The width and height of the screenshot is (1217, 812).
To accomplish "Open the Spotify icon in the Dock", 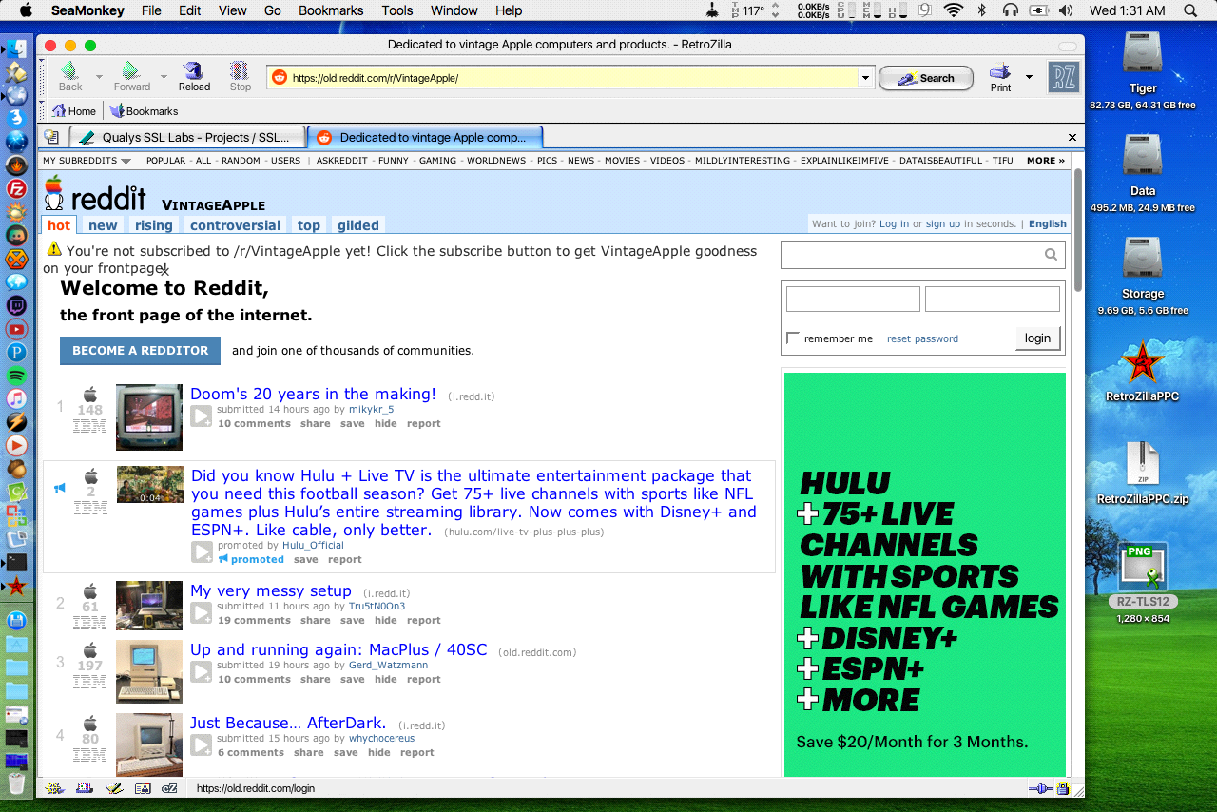I will pos(16,376).
